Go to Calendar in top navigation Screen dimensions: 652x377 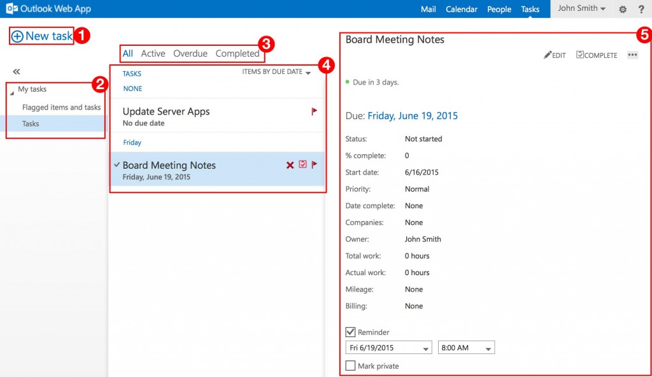[x=462, y=10]
